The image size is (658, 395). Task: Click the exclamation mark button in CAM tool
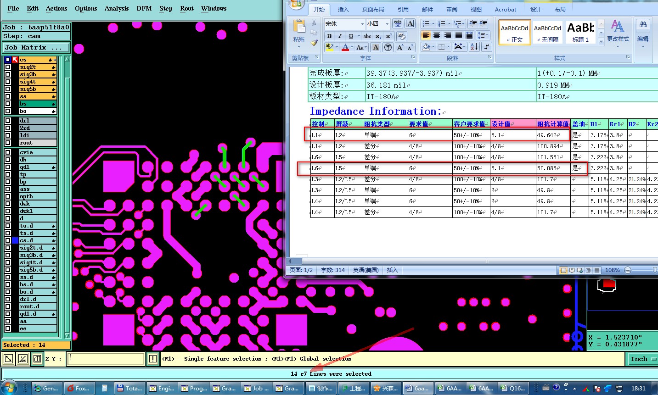point(153,359)
